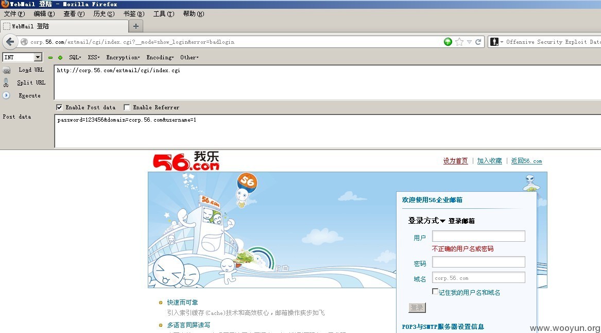Open a new tab with plus button
The image size is (601, 333).
click(135, 26)
